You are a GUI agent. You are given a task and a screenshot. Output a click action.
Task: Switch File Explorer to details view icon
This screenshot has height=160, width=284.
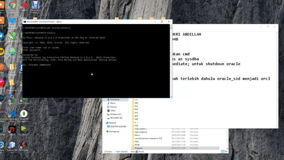click(x=223, y=152)
